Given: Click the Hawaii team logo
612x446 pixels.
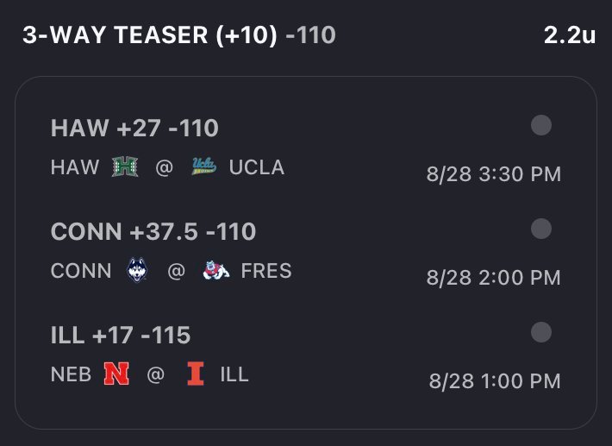Looking at the screenshot, I should [x=125, y=166].
